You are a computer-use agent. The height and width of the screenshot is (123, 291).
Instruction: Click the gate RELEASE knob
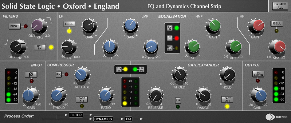tap(155, 95)
